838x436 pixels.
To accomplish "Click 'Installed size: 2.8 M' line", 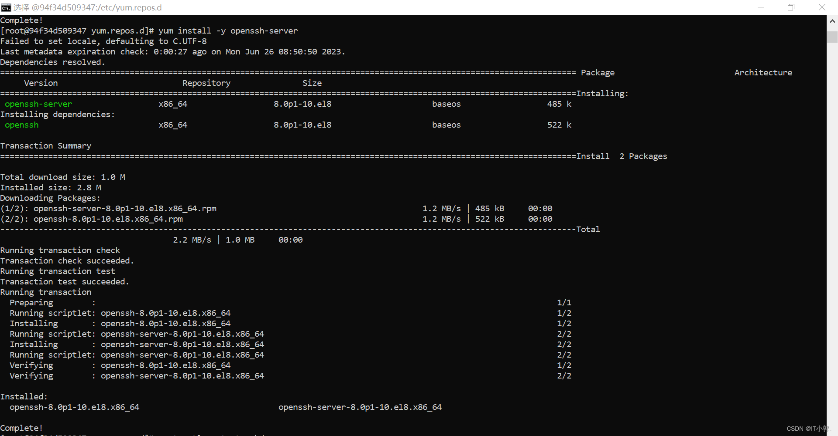I will [x=51, y=188].
